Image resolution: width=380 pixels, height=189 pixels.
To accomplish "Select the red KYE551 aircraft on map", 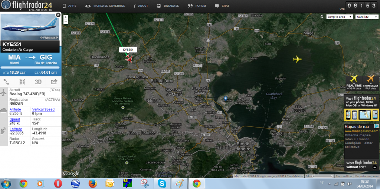I will (x=129, y=59).
